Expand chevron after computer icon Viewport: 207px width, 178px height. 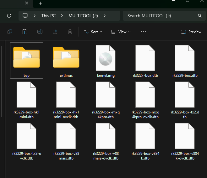35,16
